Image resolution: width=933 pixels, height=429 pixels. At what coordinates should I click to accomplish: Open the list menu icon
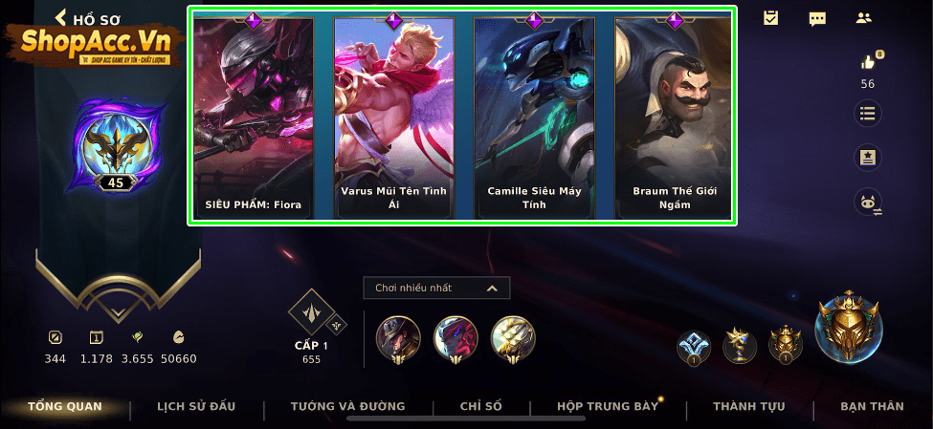[868, 113]
